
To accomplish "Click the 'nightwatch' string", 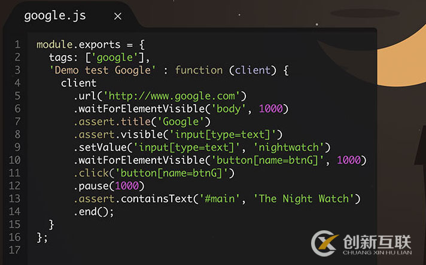I will 288,147.
